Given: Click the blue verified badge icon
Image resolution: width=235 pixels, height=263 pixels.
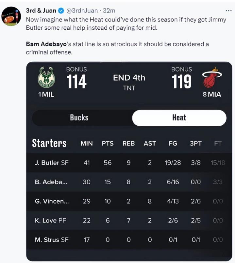Looking at the screenshot, I should [61, 11].
